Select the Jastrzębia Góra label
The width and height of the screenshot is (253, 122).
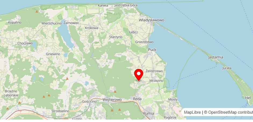(x=126, y=5)
